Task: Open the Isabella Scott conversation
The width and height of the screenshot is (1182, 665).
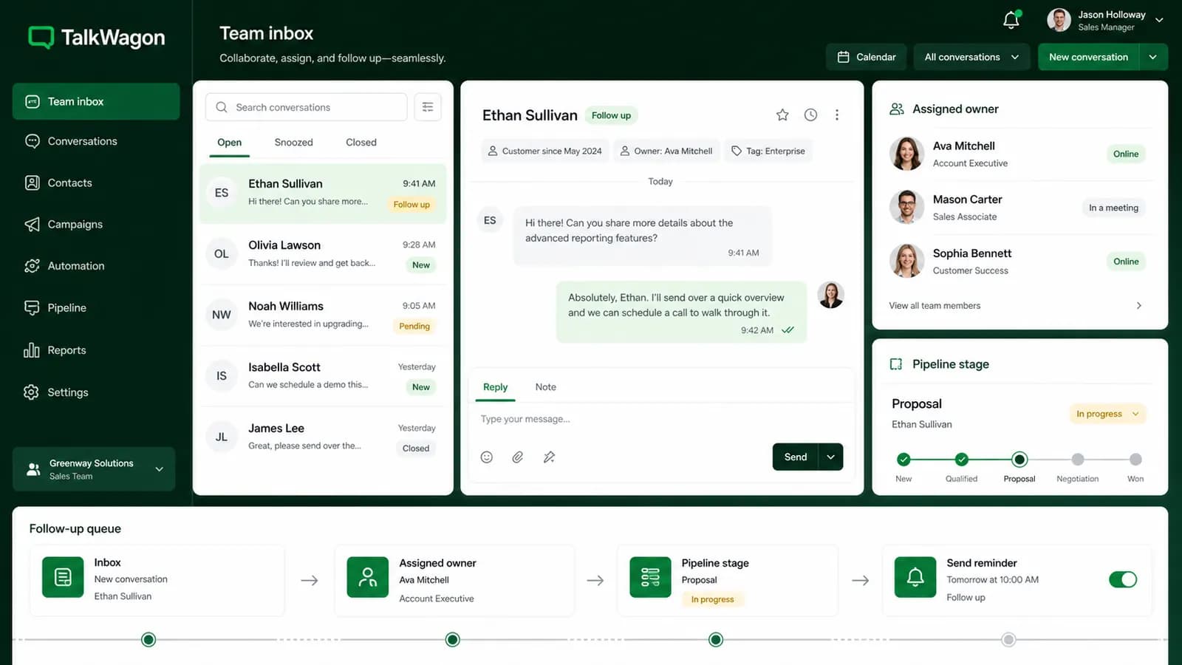Action: pyautogui.click(x=323, y=376)
